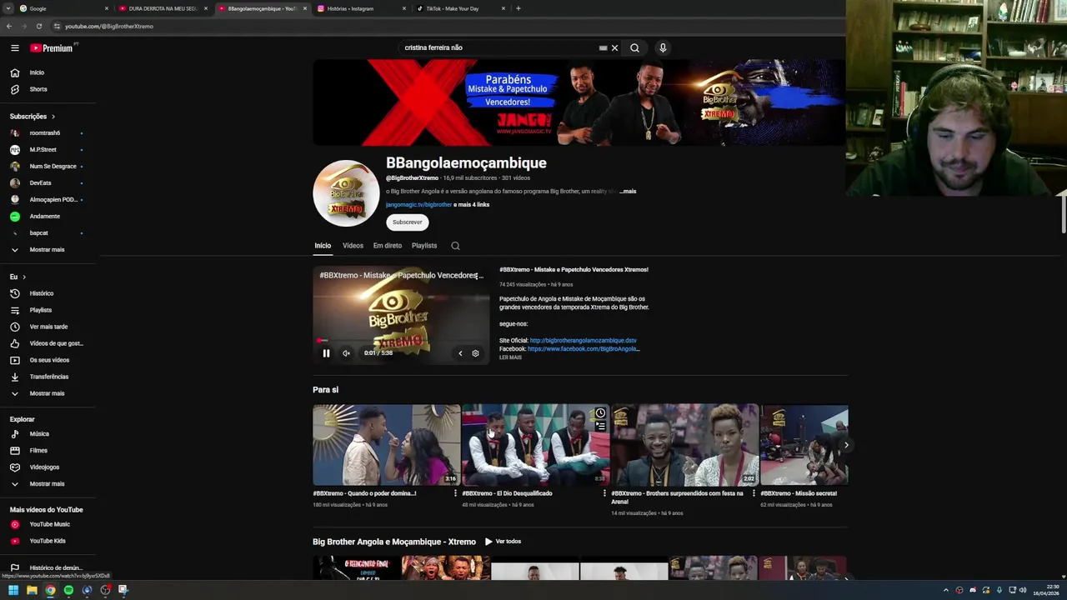Show hidden system tray icons
This screenshot has width=1067, height=600.
click(945, 591)
